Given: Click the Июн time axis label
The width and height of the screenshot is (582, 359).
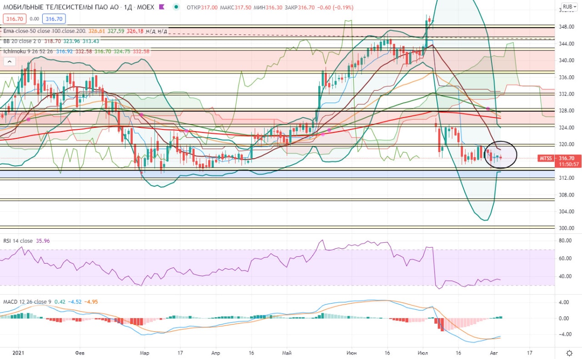Looking at the screenshot, I should click(x=351, y=353).
